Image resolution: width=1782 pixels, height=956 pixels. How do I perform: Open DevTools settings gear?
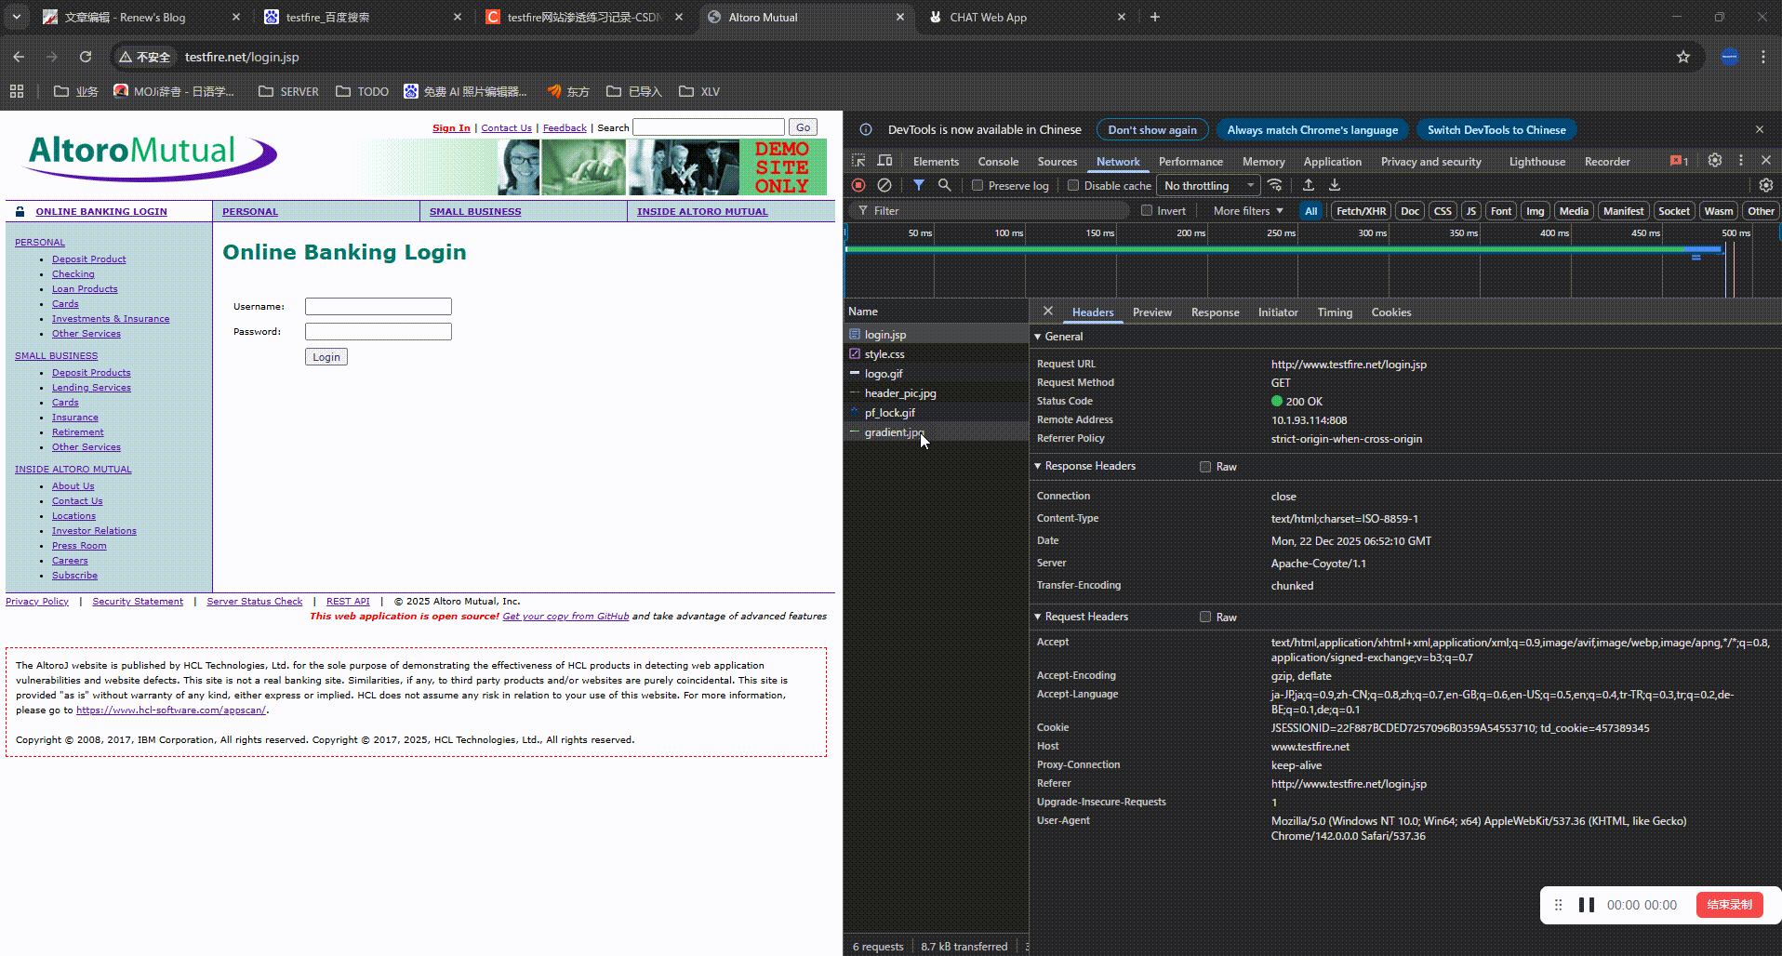coord(1714,161)
